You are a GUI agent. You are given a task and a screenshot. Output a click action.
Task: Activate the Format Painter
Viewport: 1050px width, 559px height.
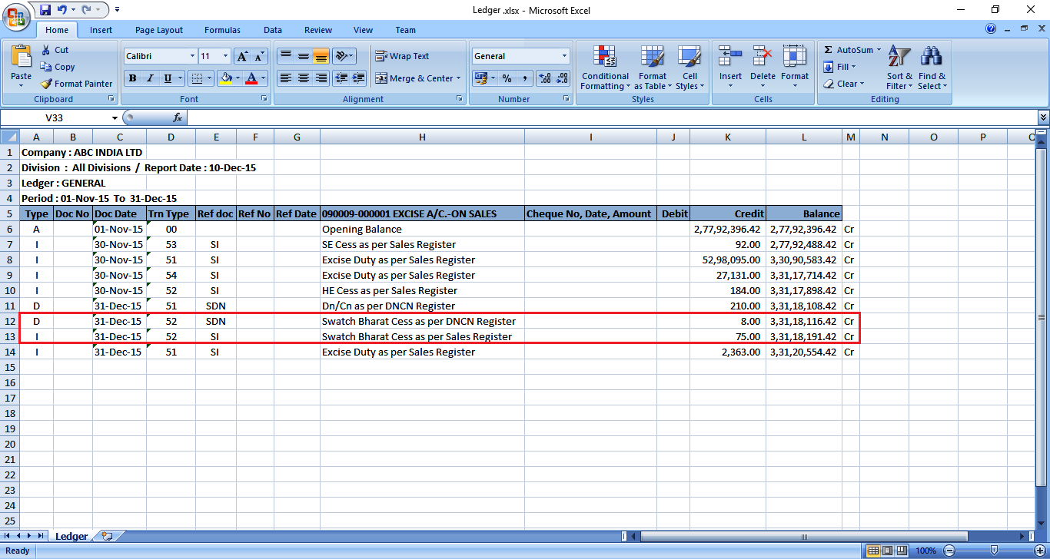click(76, 84)
